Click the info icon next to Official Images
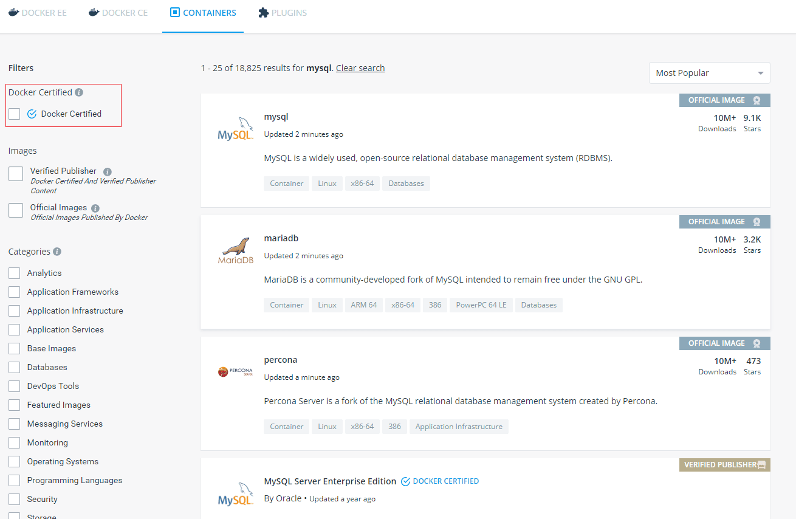The image size is (796, 519). [95, 208]
